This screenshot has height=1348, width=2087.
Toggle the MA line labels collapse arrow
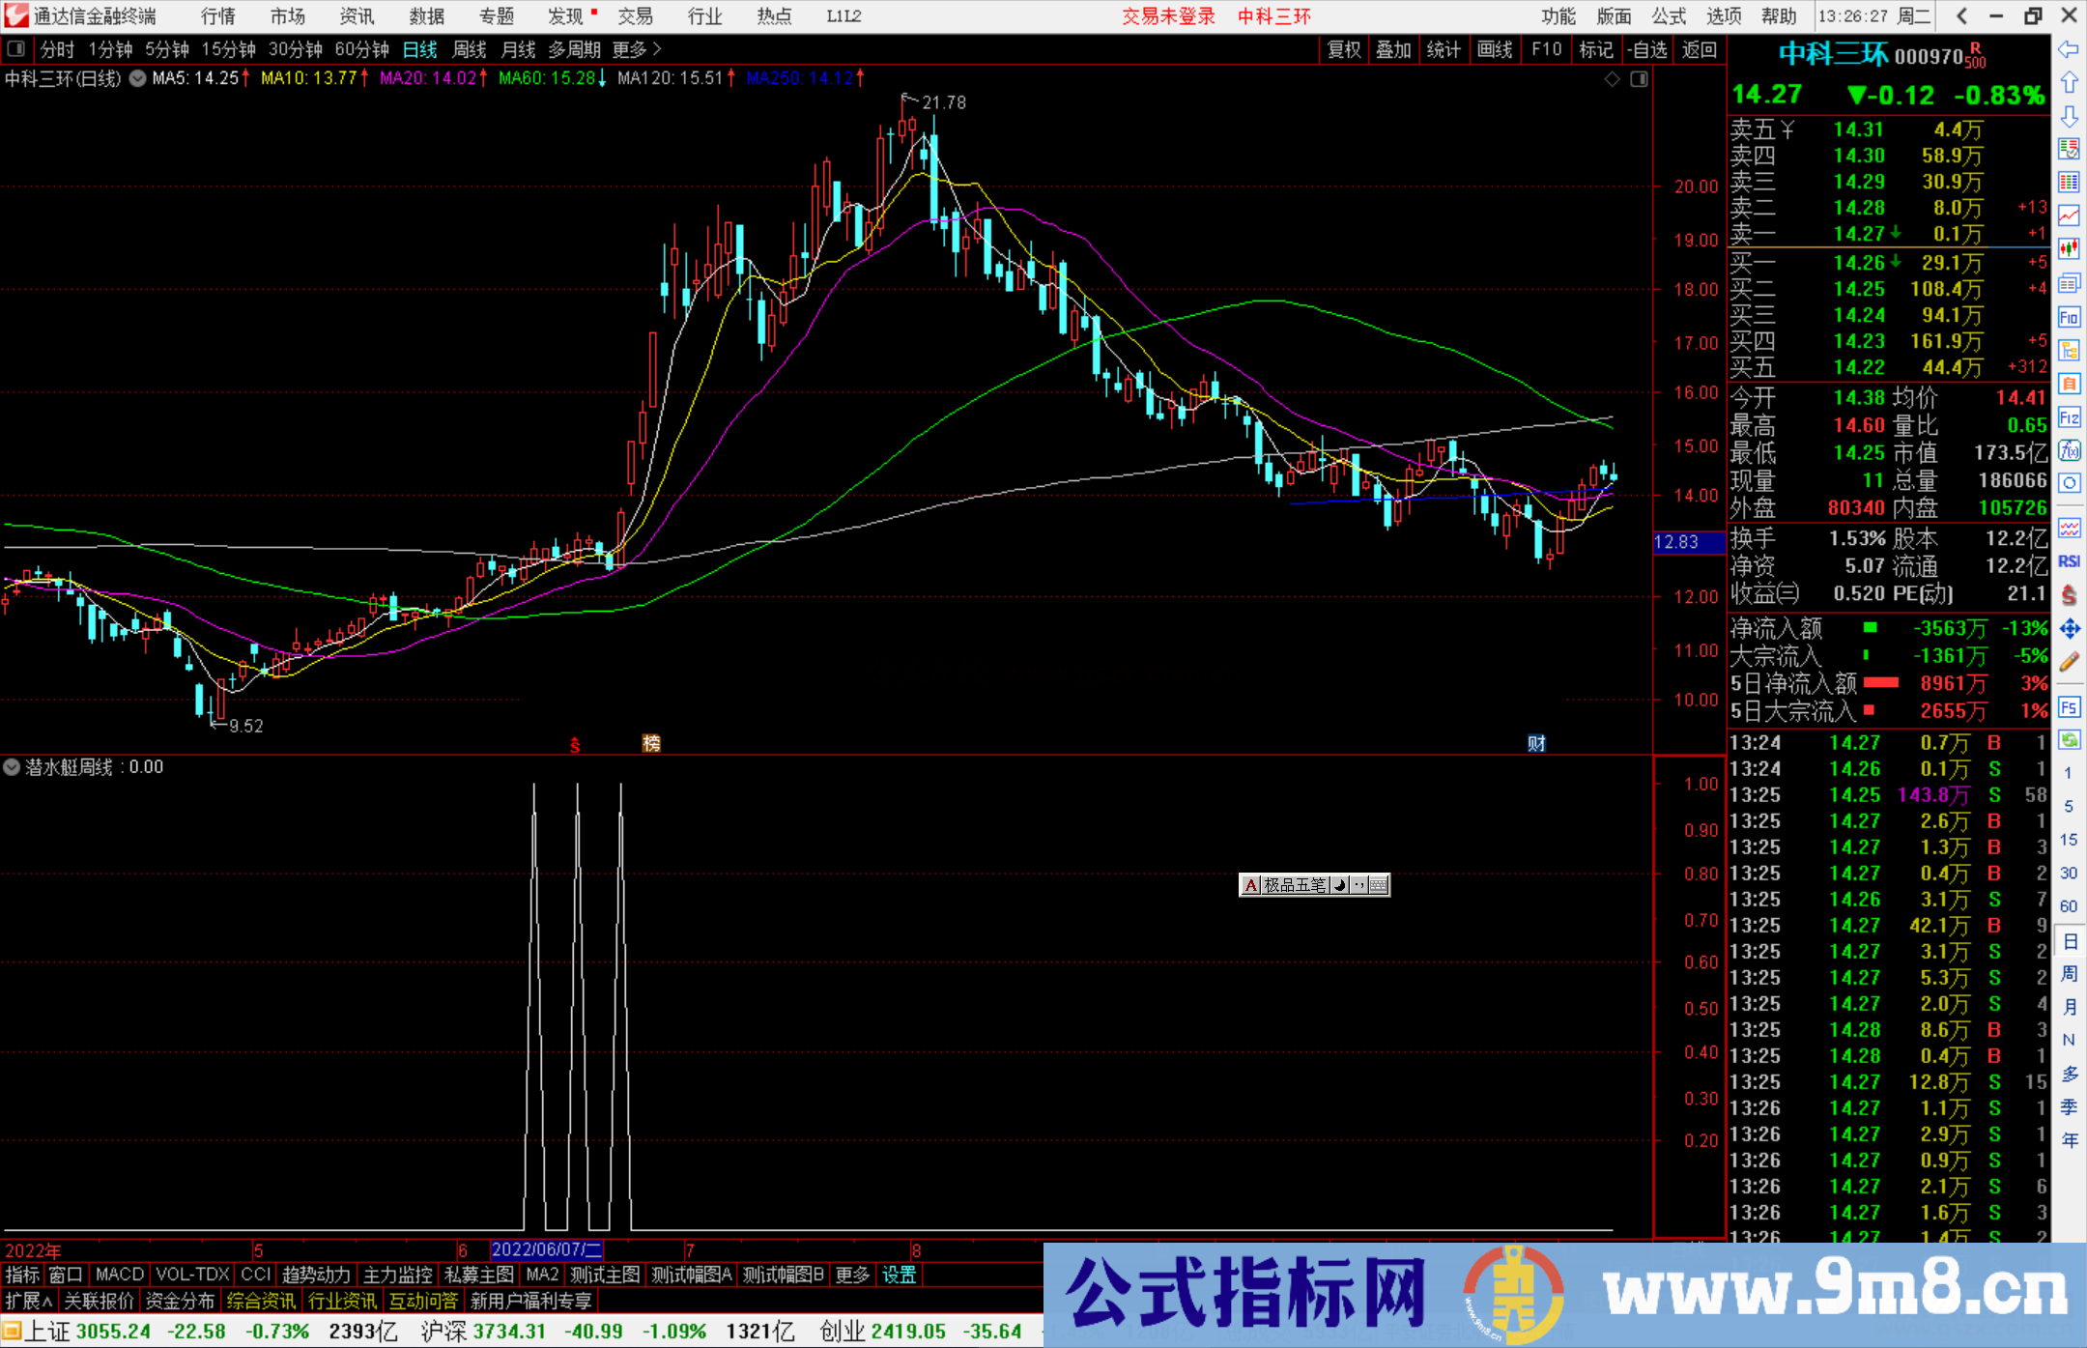coord(136,79)
